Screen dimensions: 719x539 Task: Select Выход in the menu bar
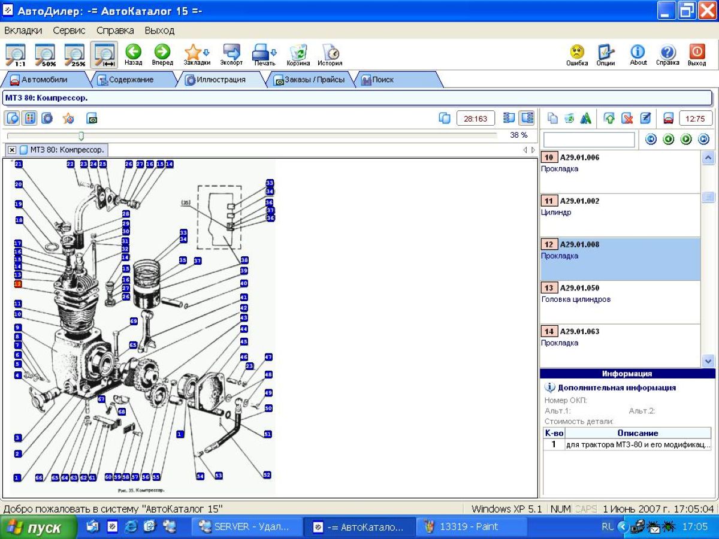tap(159, 30)
